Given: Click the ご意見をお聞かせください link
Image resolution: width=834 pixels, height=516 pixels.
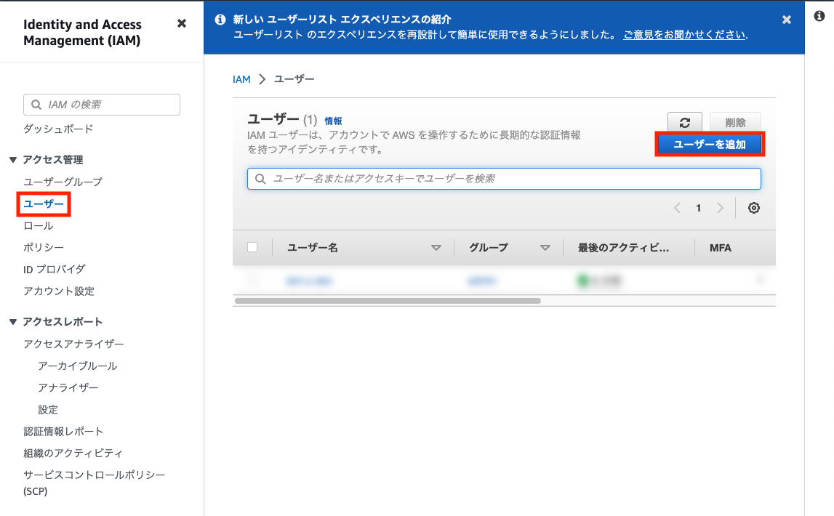Looking at the screenshot, I should (684, 35).
